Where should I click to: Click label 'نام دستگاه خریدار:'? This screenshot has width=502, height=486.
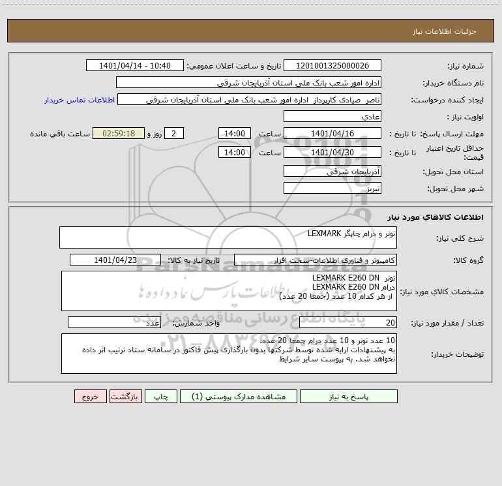[x=453, y=84]
